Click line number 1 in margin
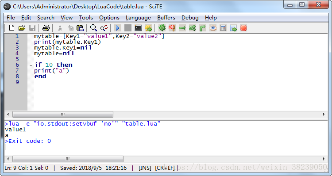Image resolution: width=332 pixels, height=176 pixels. click(x=17, y=36)
